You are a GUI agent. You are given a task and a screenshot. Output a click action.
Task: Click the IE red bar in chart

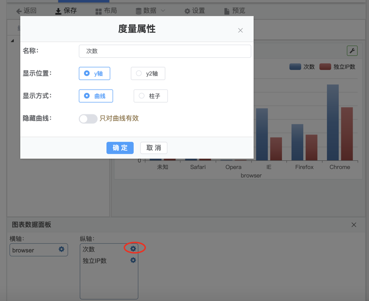276,149
